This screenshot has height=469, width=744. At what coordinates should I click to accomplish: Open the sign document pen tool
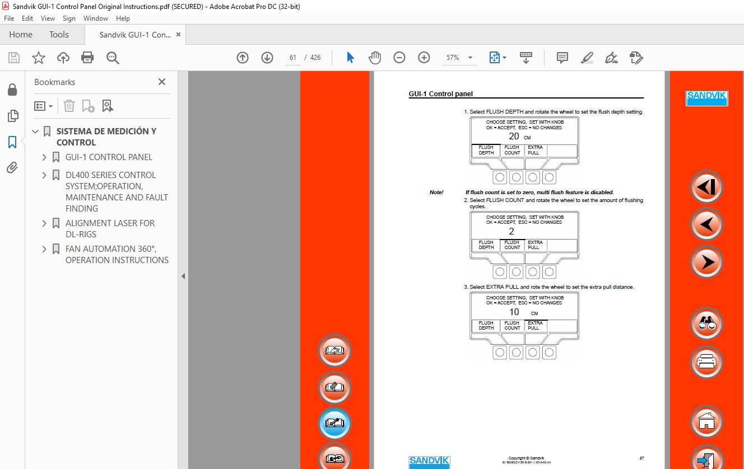[x=612, y=58]
